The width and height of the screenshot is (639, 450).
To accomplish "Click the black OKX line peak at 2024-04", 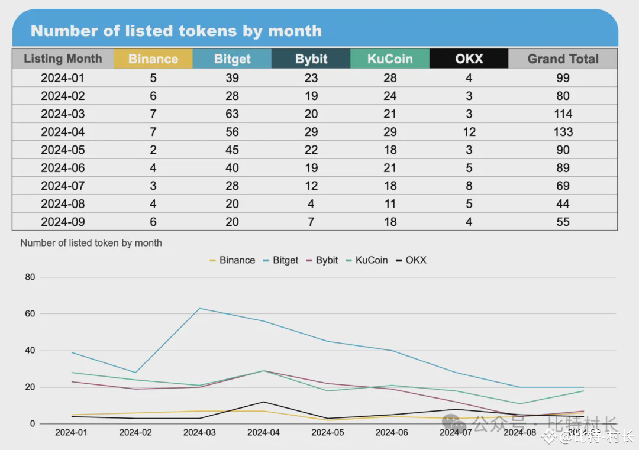I will point(264,402).
